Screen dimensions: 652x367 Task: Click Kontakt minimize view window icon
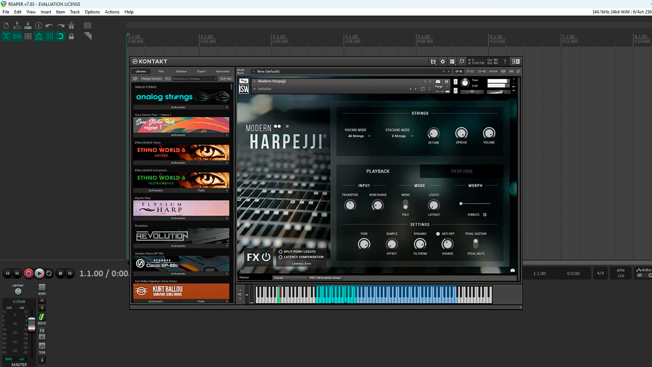tap(462, 62)
